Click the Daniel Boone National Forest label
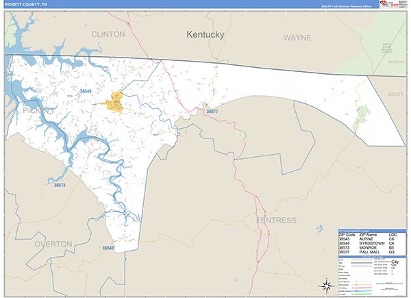This screenshot has height=298, width=411. [386, 48]
